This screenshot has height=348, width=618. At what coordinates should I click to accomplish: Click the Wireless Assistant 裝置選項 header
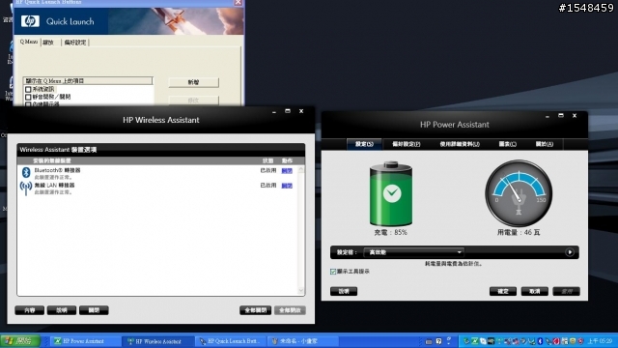[58, 150]
